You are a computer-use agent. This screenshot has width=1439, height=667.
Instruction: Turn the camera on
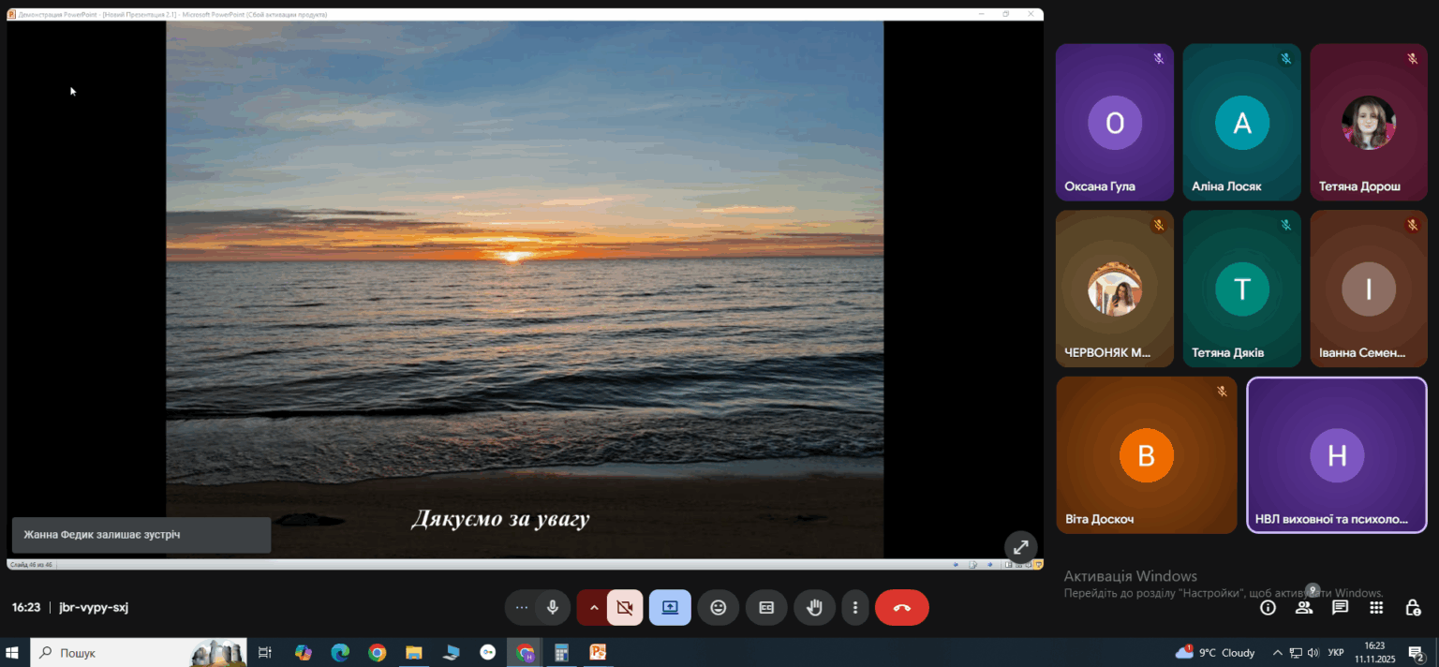point(625,607)
